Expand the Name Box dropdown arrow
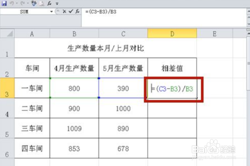The width and height of the screenshot is (250, 166). (51, 12)
